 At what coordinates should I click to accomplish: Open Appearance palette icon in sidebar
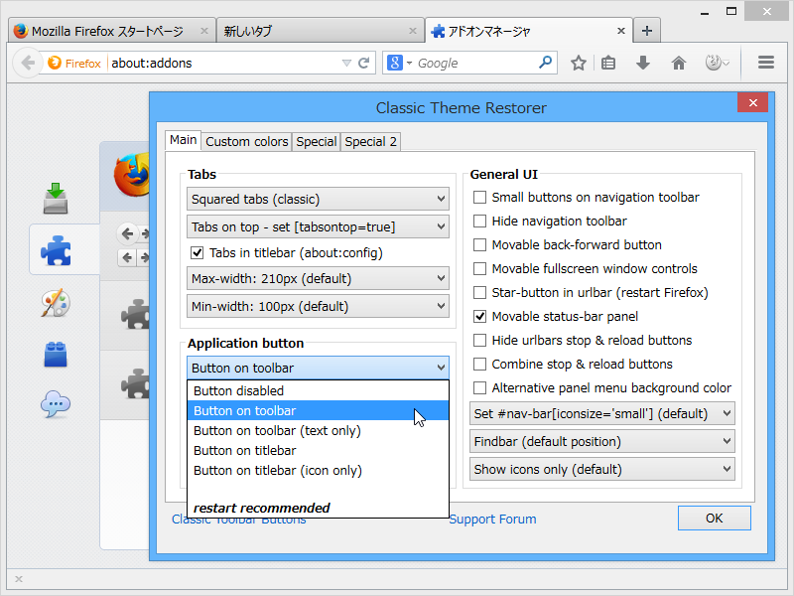pos(56,303)
